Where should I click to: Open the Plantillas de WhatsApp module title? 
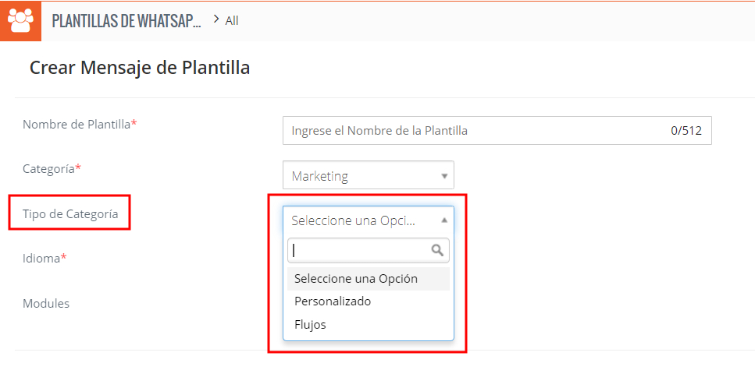(126, 21)
